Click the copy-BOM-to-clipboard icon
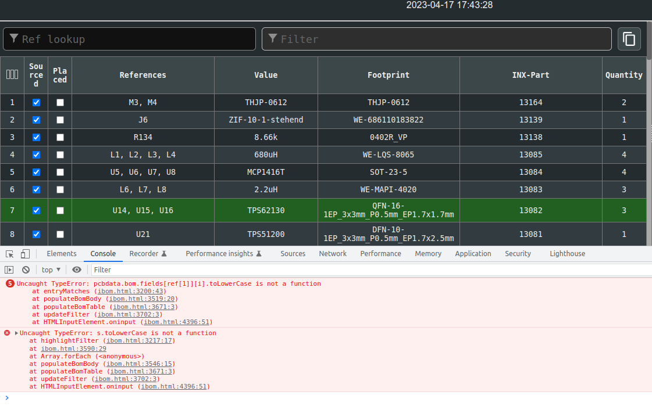The image size is (652, 406). click(629, 39)
